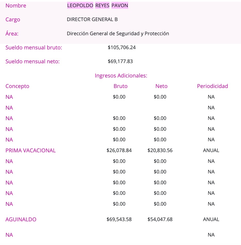Click the highlighted surname PAVON
This screenshot has height=245, width=241.
120,6
